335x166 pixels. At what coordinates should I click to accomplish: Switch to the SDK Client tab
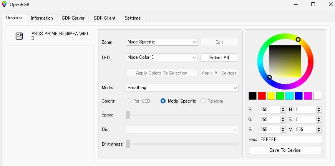tap(104, 18)
